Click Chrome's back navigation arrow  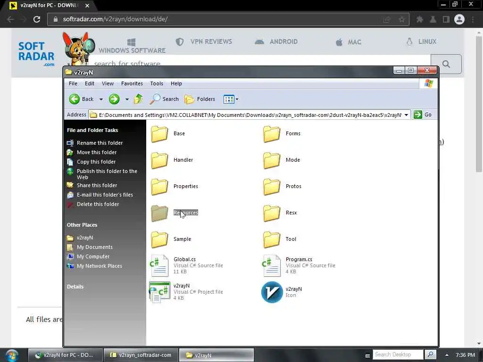[x=10, y=19]
